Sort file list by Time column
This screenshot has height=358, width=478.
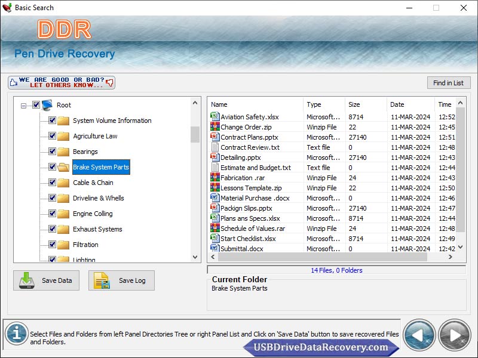pos(445,104)
